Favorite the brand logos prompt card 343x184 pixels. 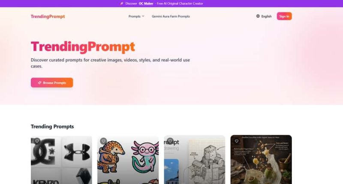click(37, 141)
